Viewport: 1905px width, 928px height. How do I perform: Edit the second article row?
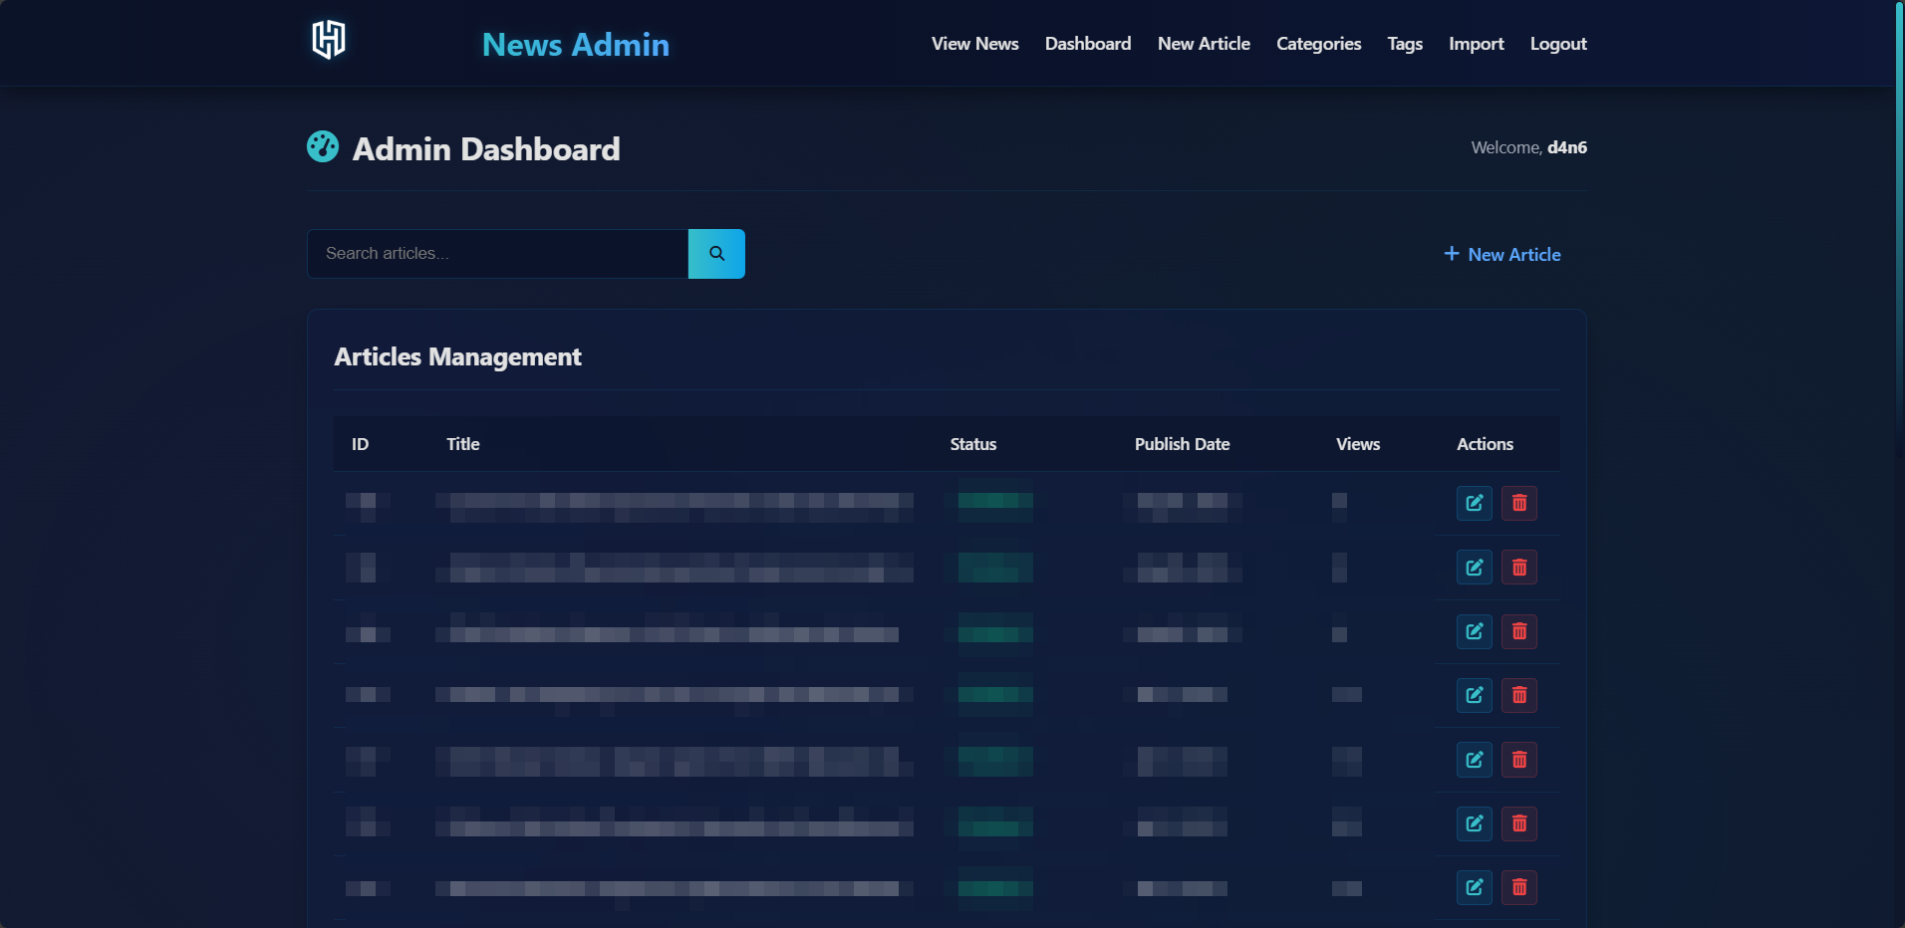pos(1475,568)
